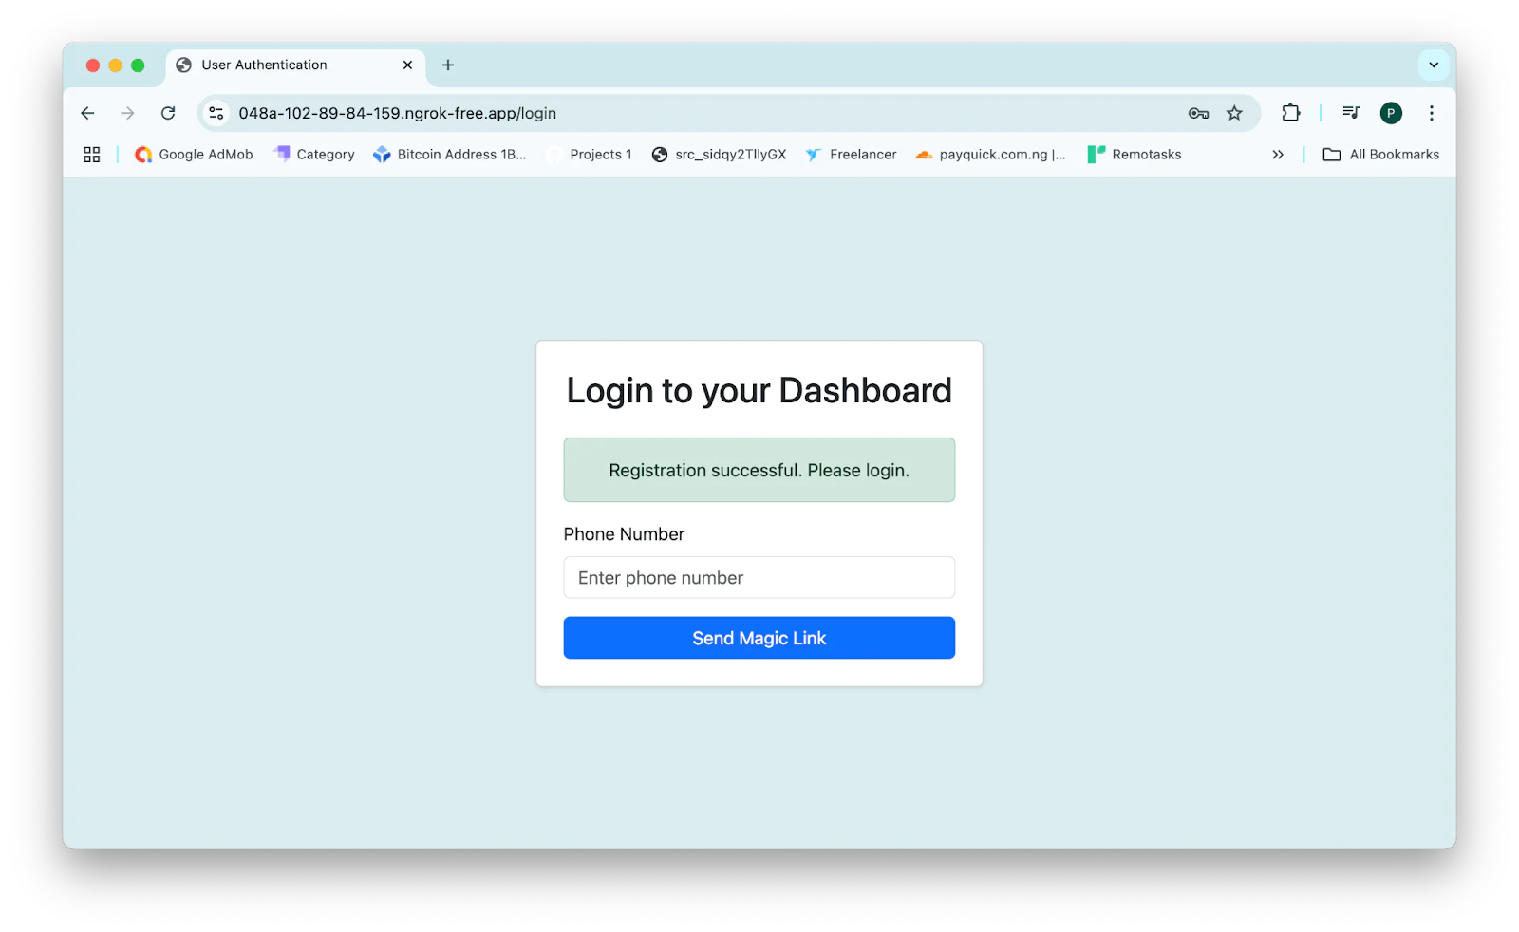Open the Freelancer bookmark
The image size is (1519, 932).
[x=851, y=154]
